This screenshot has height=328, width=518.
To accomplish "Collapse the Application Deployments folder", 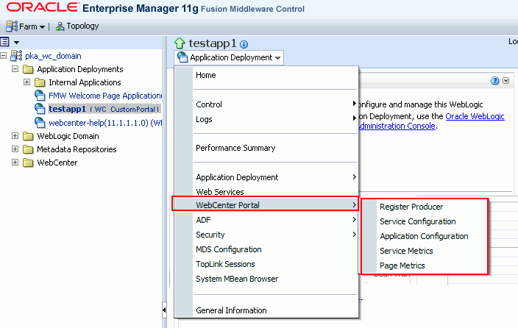I will pyautogui.click(x=15, y=68).
